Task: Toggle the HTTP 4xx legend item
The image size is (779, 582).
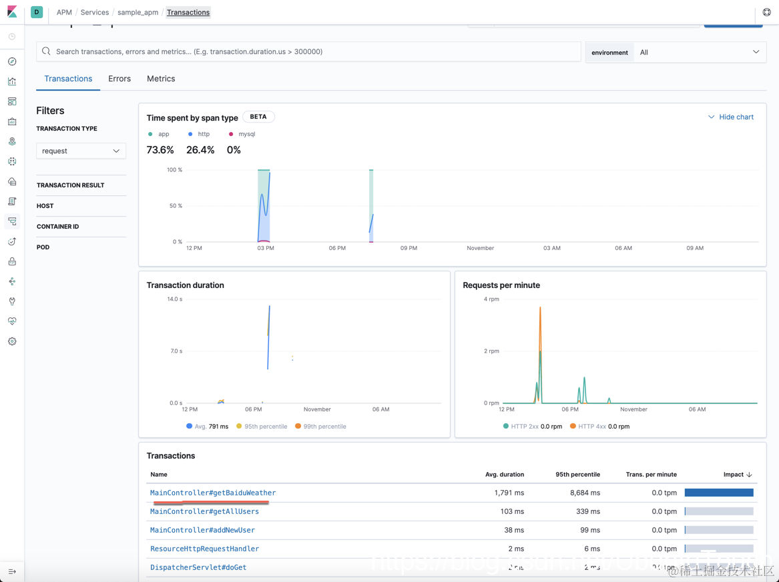Action: pyautogui.click(x=599, y=426)
